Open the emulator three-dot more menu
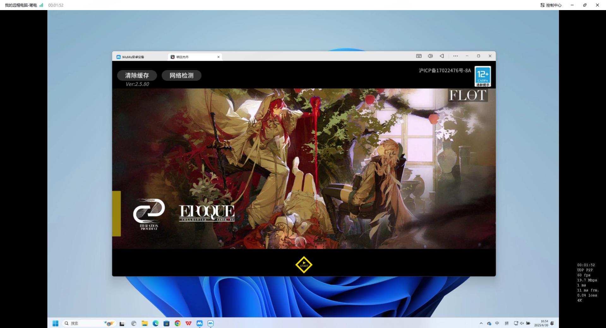The width and height of the screenshot is (606, 328). [x=455, y=56]
